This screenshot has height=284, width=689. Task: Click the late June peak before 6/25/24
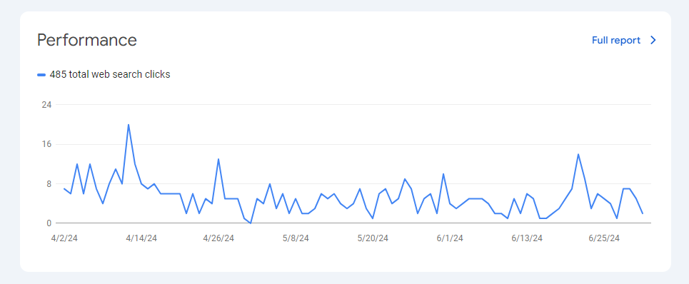[578, 154]
